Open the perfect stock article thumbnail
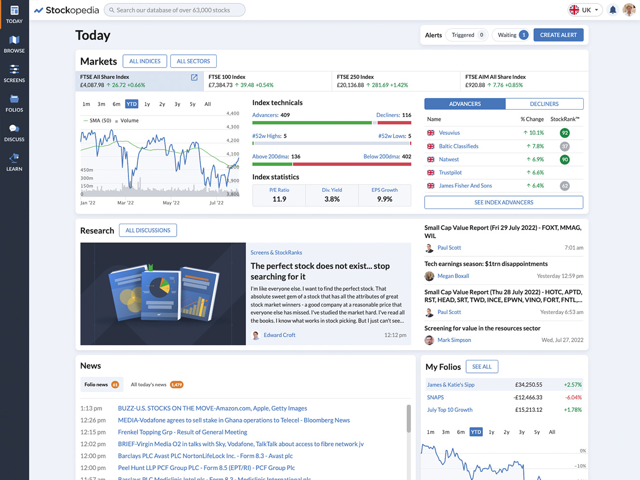This screenshot has height=480, width=640. coord(163,294)
